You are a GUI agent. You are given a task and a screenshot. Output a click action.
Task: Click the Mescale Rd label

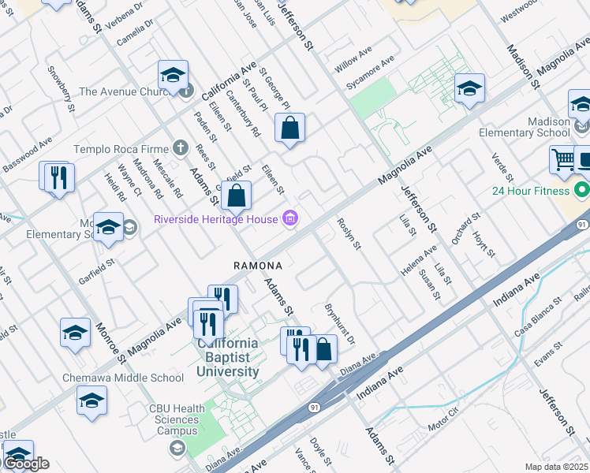168,178
